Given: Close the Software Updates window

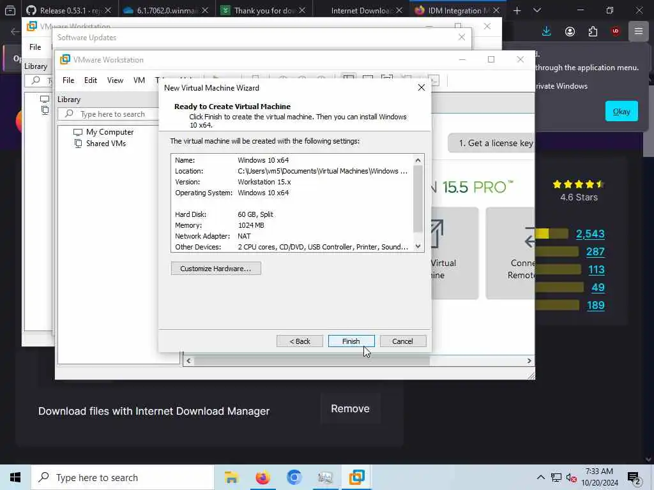Looking at the screenshot, I should [x=462, y=37].
